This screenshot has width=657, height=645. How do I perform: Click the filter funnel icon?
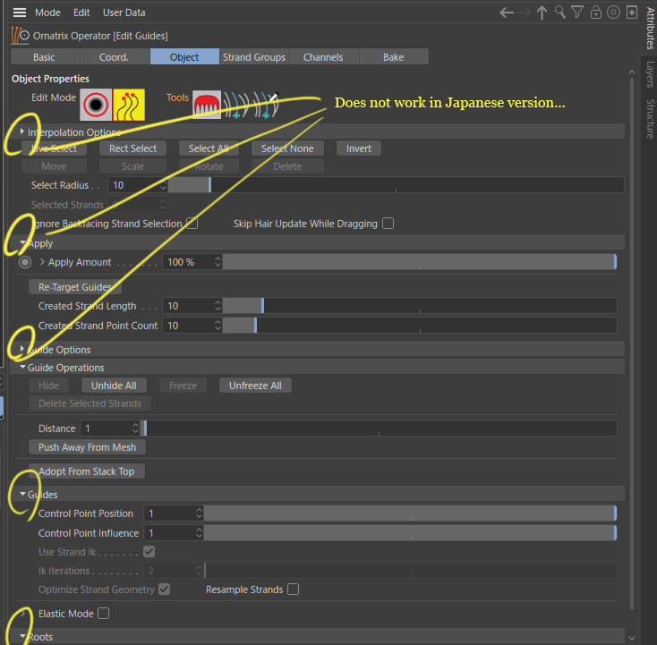[x=577, y=13]
